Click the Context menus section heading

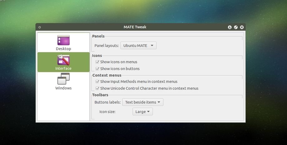107,75
